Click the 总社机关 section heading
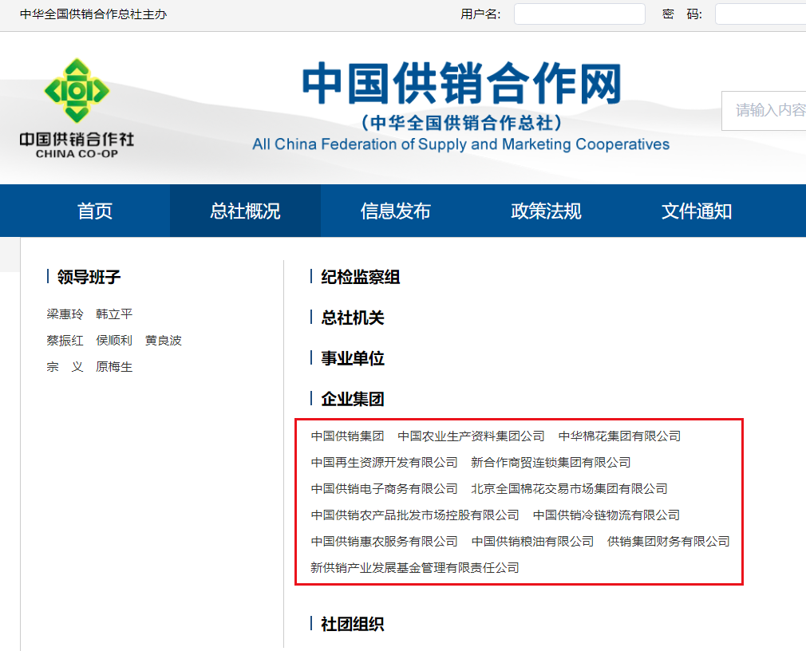Screen dimensions: 806x651 click(352, 318)
